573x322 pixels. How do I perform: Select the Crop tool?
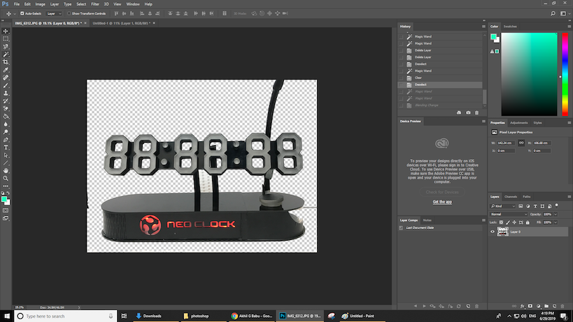click(6, 62)
